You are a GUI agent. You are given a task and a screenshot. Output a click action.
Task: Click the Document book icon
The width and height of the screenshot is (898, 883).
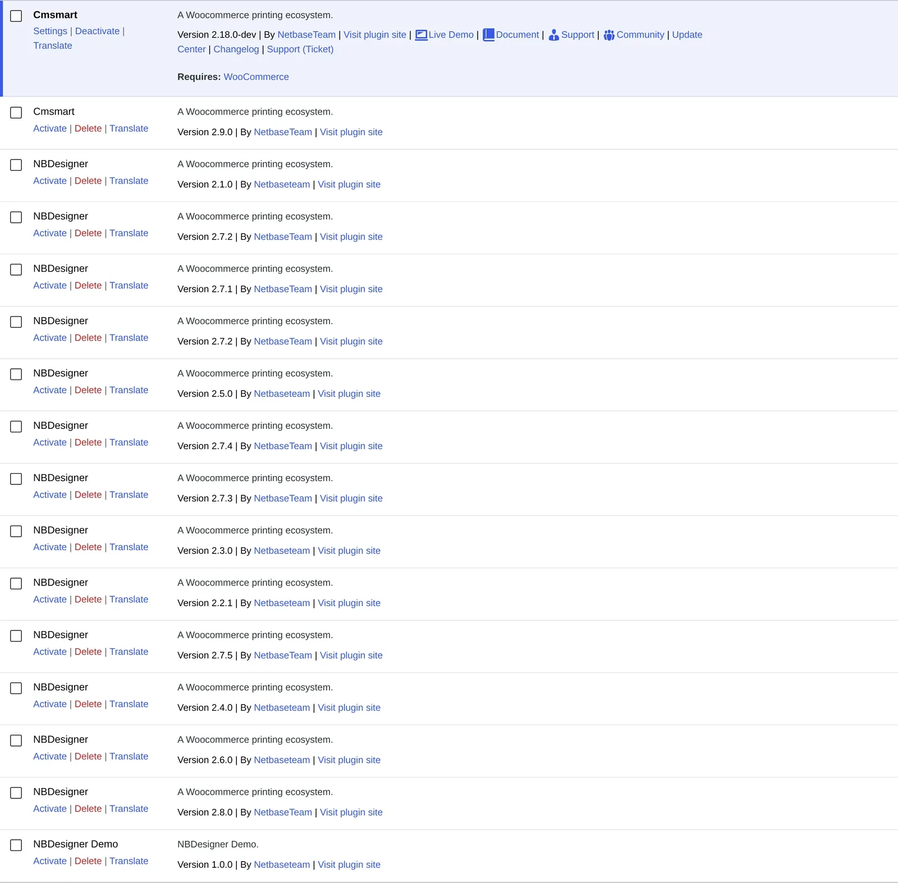pyautogui.click(x=488, y=35)
